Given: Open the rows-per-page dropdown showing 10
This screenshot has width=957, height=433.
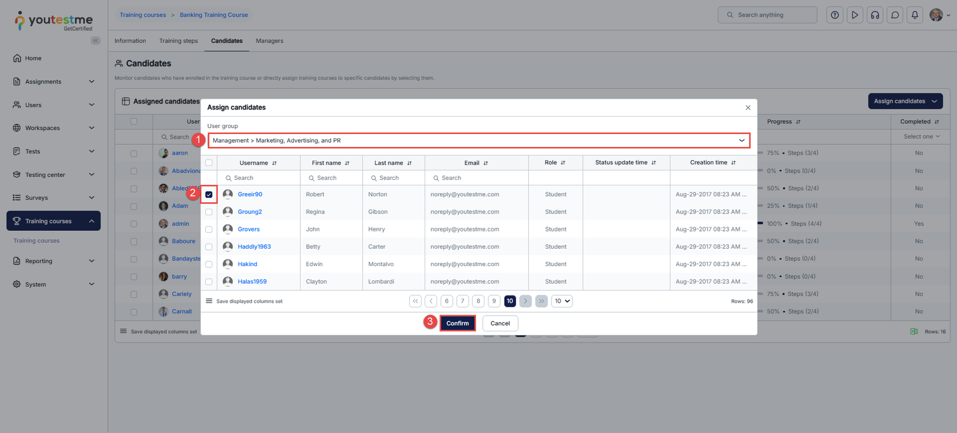Looking at the screenshot, I should [562, 301].
